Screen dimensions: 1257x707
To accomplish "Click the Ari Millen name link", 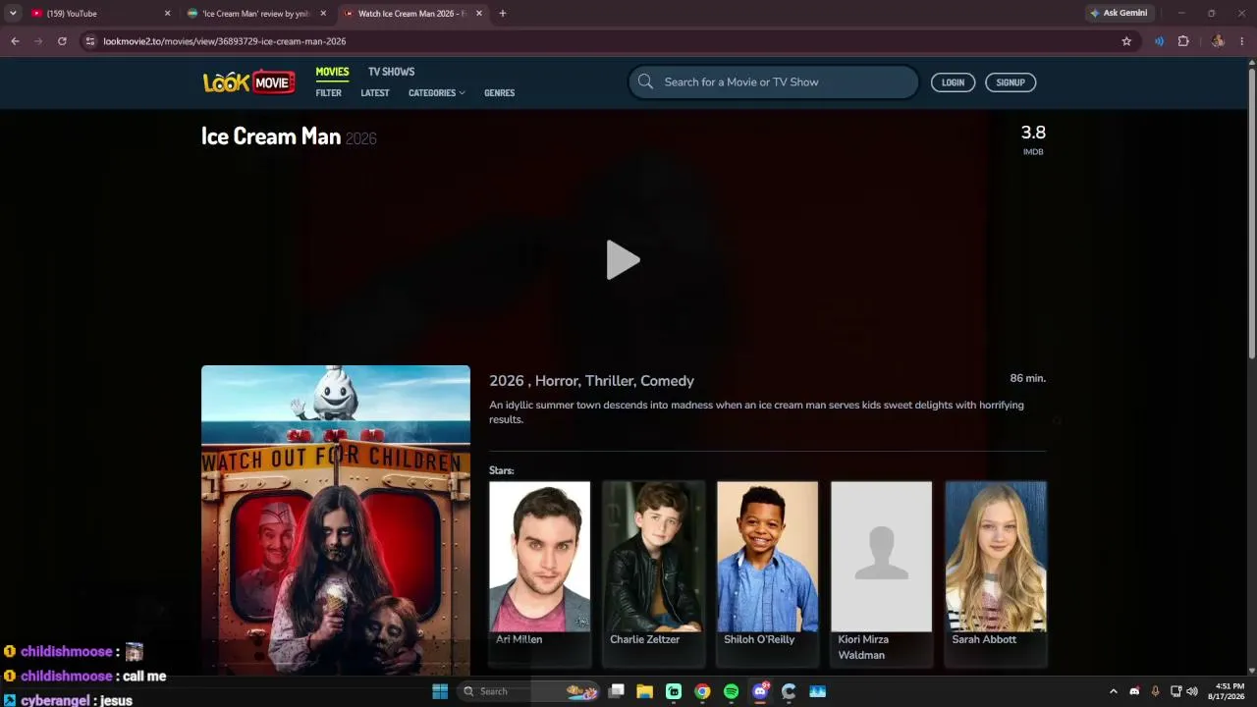I will [519, 639].
